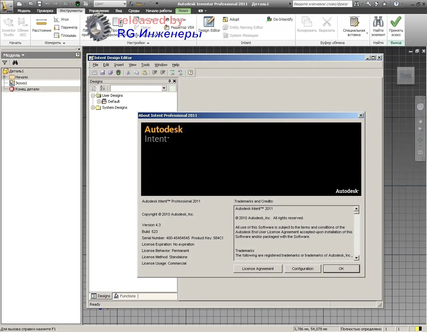Image resolution: width=427 pixels, height=332 pixels.
Task: Toggle the pin auto-hide on Designs panel
Action: (169, 81)
